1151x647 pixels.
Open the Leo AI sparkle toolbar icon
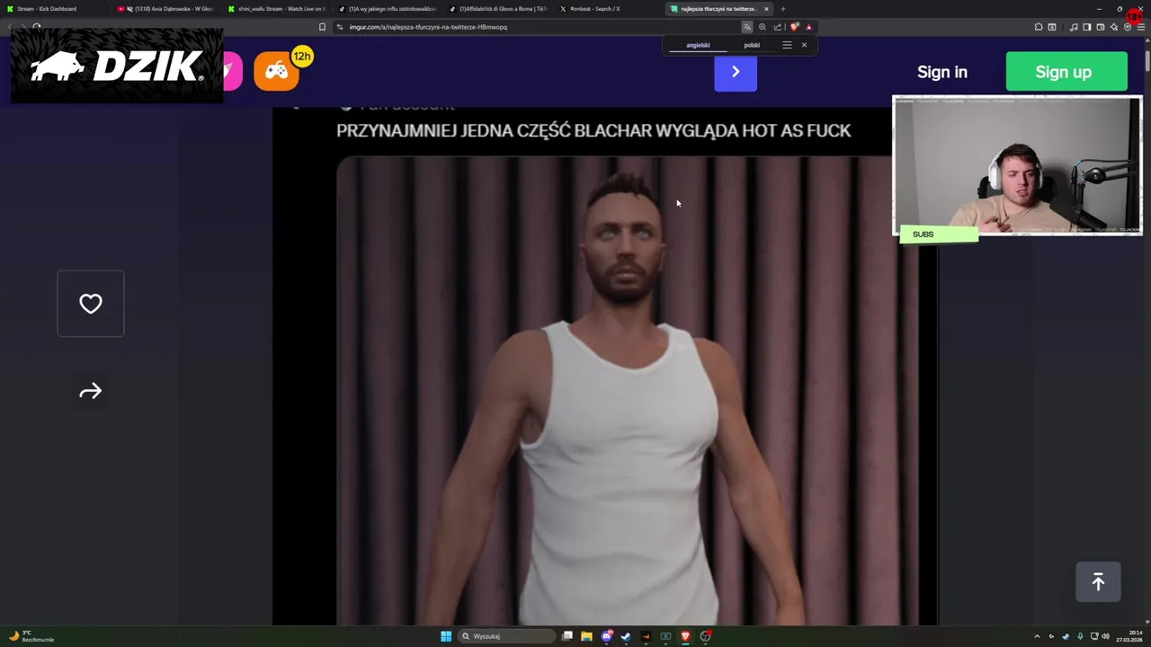(1114, 27)
